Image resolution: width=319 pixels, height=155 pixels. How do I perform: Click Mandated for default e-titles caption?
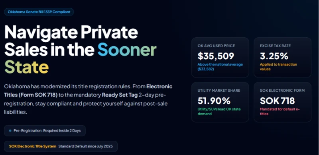pos(280,111)
